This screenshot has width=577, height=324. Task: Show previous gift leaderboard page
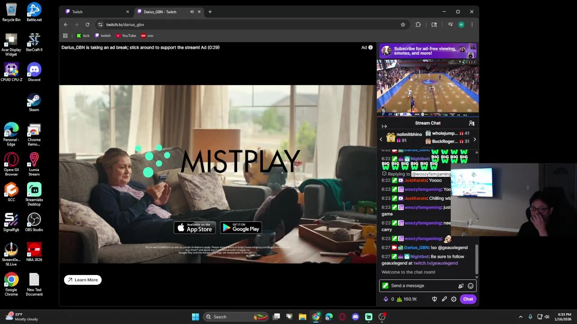[x=381, y=139]
